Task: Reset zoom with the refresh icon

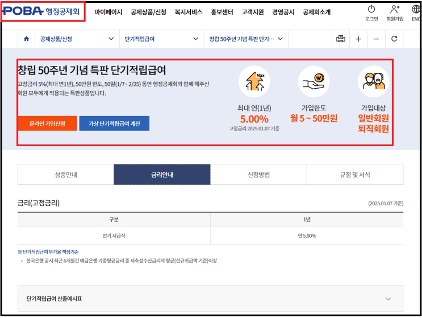Action: point(394,39)
